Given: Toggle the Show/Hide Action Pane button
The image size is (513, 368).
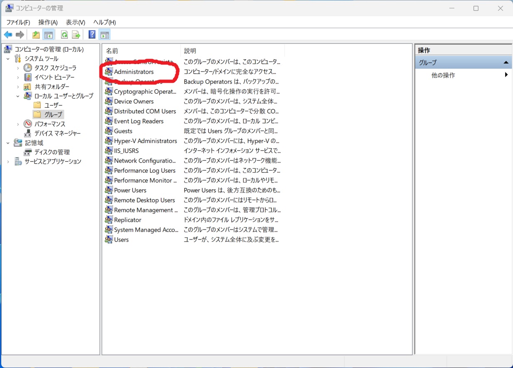Looking at the screenshot, I should coord(104,35).
